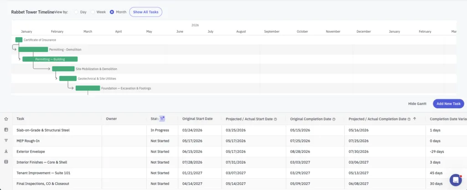Open the Exterior Envelope task
The image size is (467, 190).
click(x=31, y=151)
